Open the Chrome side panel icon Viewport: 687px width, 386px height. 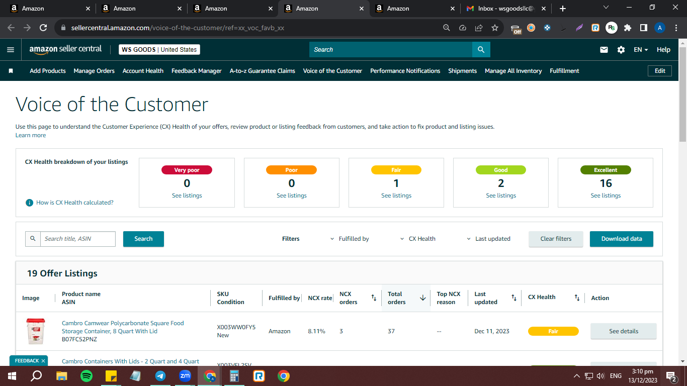[644, 28]
